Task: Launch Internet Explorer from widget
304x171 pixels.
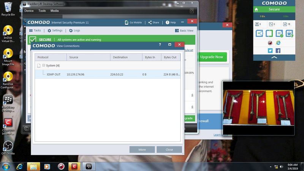Action: click(278, 43)
